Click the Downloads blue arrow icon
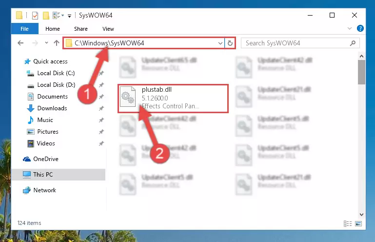Screen dimensions: 375x242 pos(31,108)
